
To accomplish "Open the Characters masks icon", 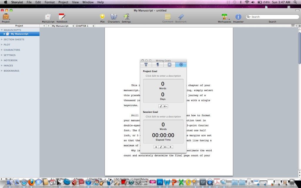I will point(114,17).
